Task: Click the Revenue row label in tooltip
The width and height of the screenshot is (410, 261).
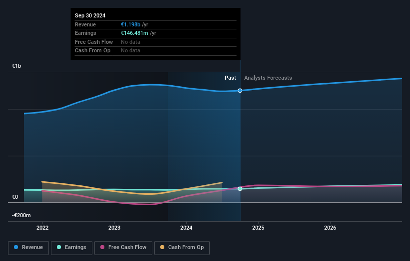Action: (x=85, y=24)
